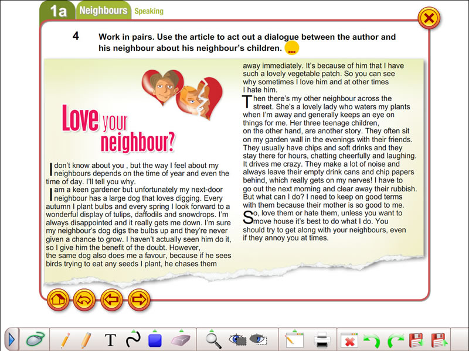Go to the home page button

click(x=57, y=300)
